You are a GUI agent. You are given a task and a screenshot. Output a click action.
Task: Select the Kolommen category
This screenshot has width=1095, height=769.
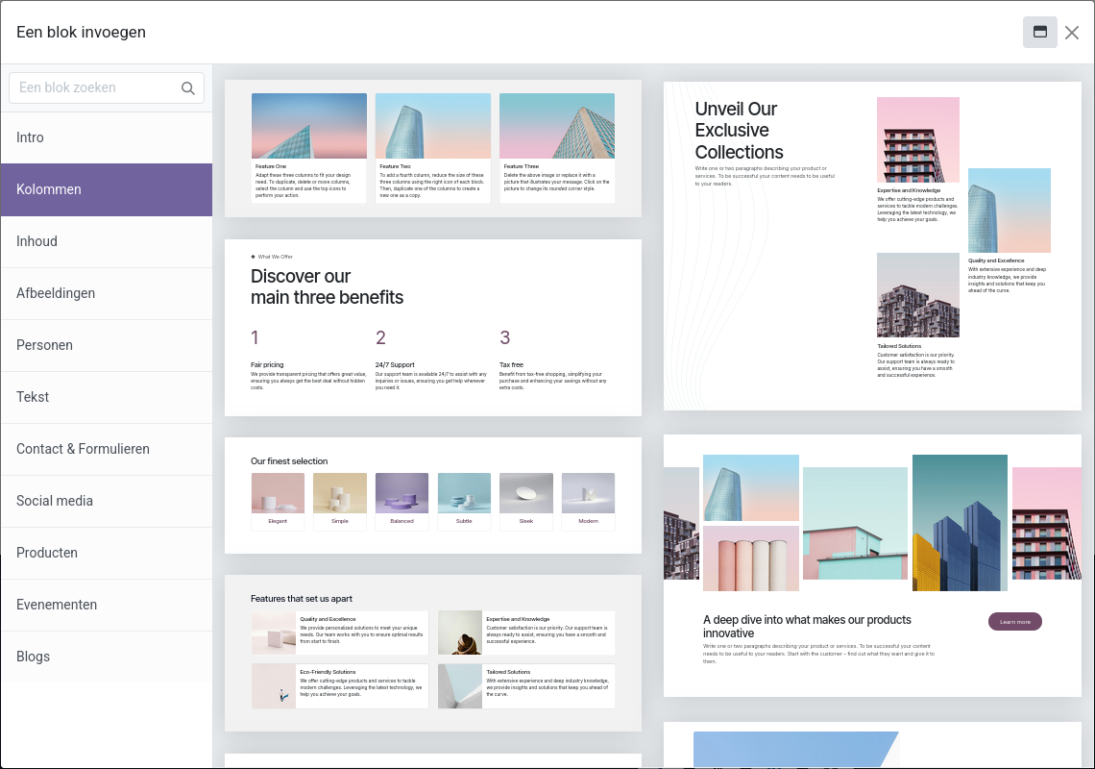(x=106, y=189)
